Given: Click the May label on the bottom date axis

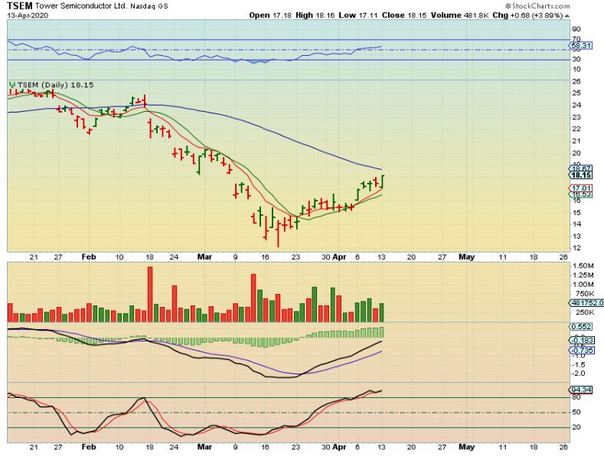Looking at the screenshot, I should (466, 447).
